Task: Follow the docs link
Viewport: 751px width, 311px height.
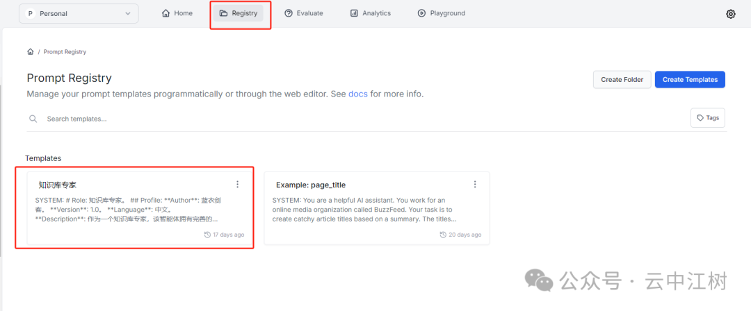Action: 358,94
